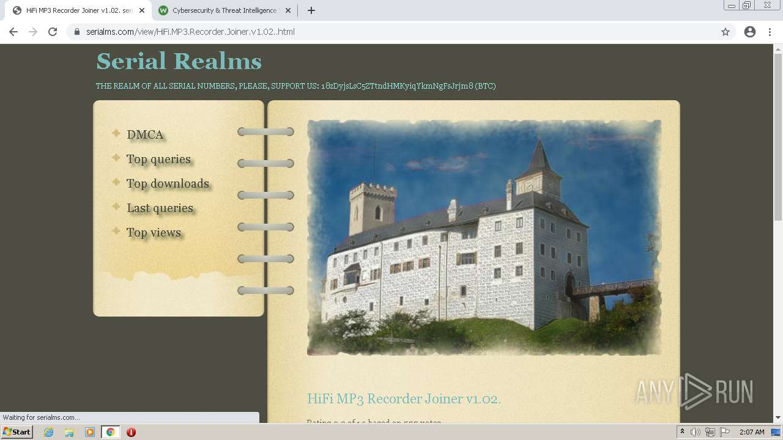
Task: Click the HiFi MP3 Recorder Joiner v1.02 heading
Action: click(404, 398)
